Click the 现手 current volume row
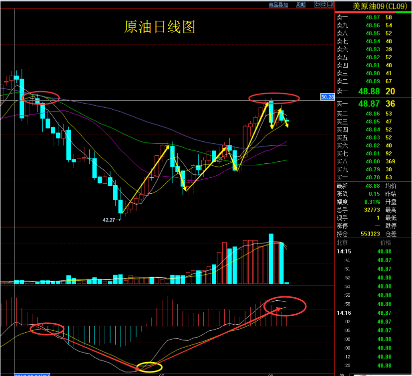The image size is (412, 376). pyautogui.click(x=358, y=218)
